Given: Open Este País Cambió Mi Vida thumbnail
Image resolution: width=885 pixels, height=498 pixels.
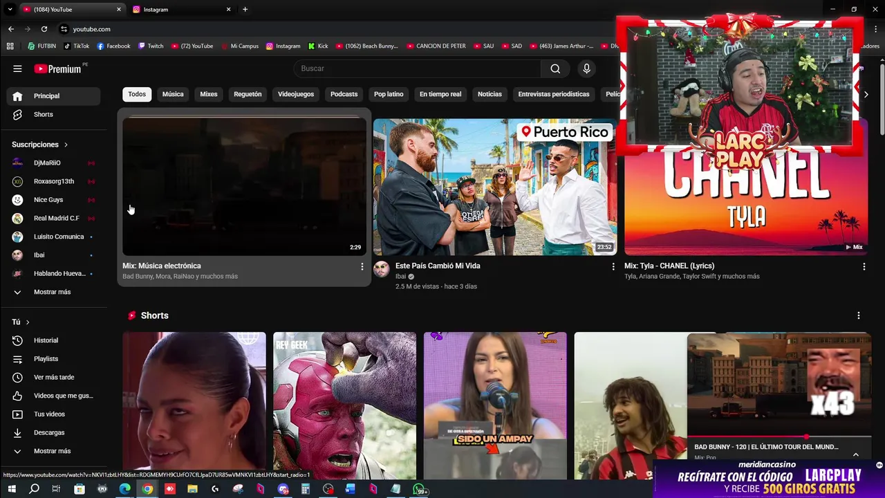Looking at the screenshot, I should tap(495, 187).
